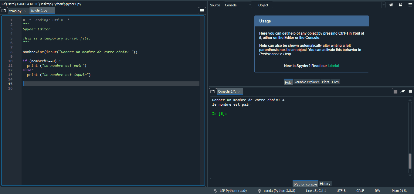Image resolution: width=414 pixels, height=194 pixels.
Task: Switch to the Plots tab
Action: (x=325, y=82)
